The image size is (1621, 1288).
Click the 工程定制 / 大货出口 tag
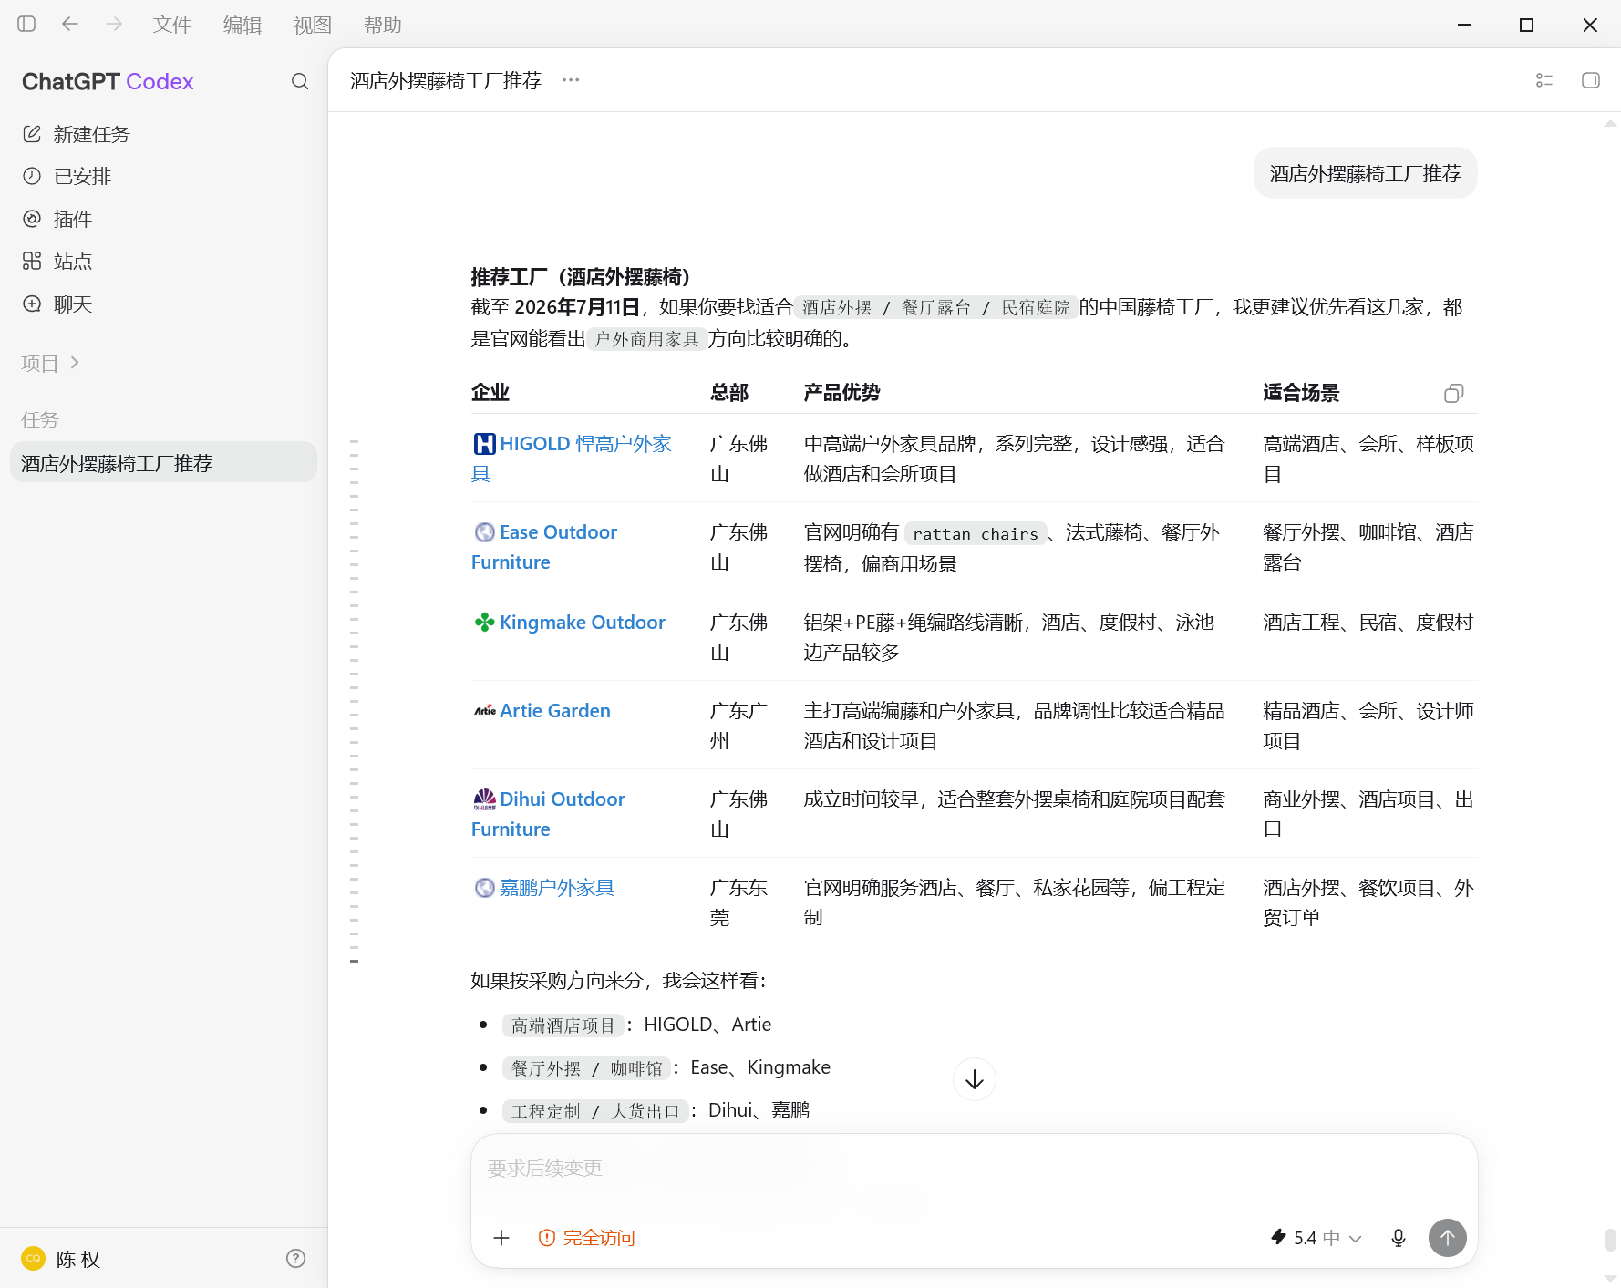click(x=595, y=1111)
